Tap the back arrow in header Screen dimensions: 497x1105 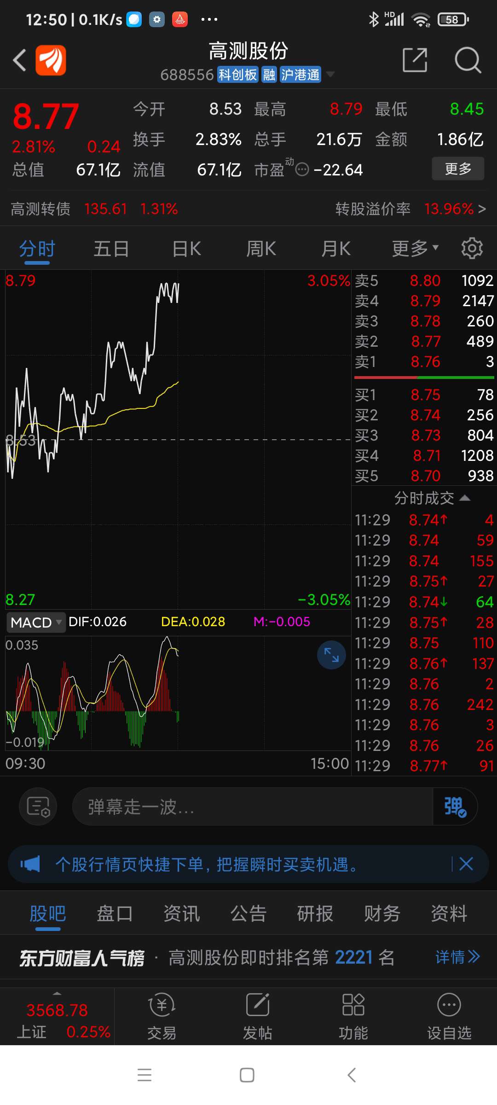pyautogui.click(x=19, y=60)
